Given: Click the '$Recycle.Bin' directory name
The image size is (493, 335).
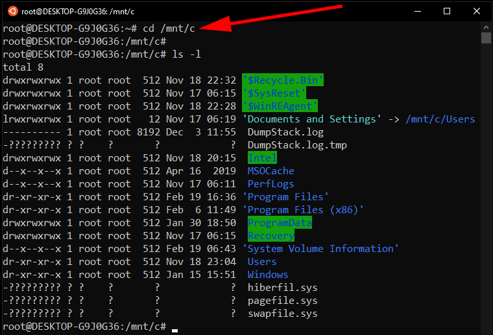Looking at the screenshot, I should point(283,80).
